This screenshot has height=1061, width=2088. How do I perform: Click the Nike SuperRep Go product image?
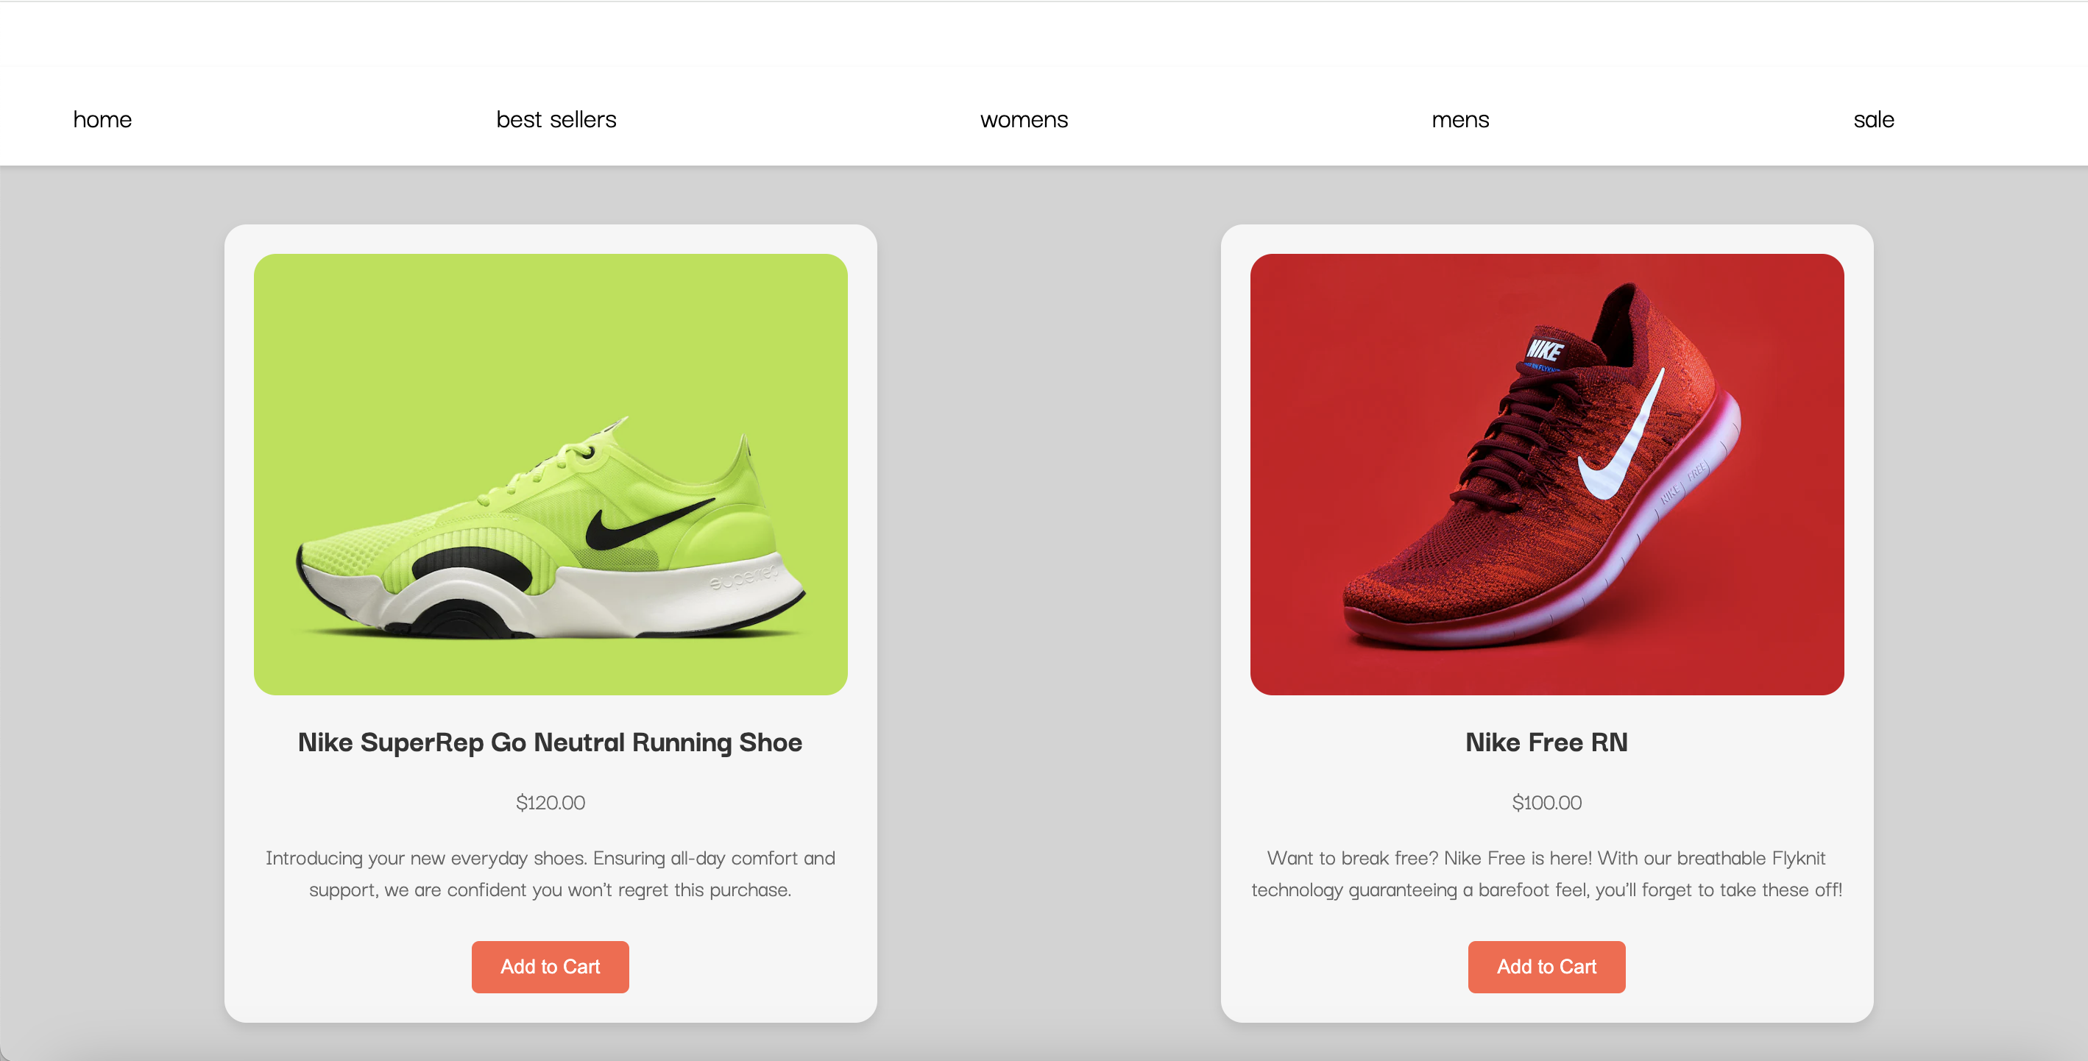click(x=551, y=473)
